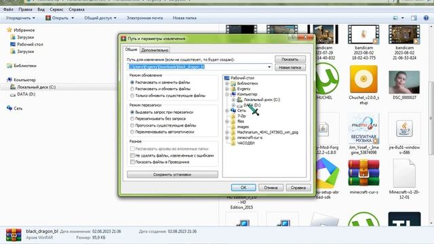Click Электронная почта in toolbar
The width and height of the screenshot is (434, 244).
[144, 18]
